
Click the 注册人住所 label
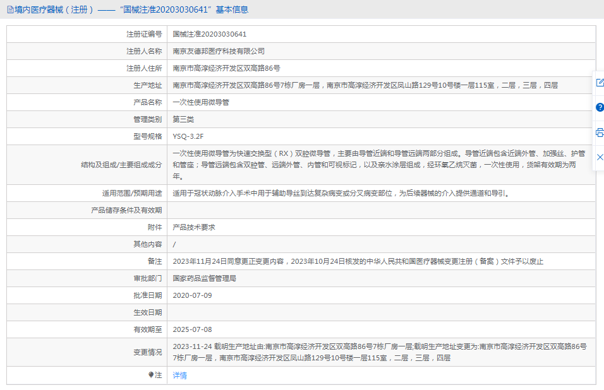pos(144,68)
